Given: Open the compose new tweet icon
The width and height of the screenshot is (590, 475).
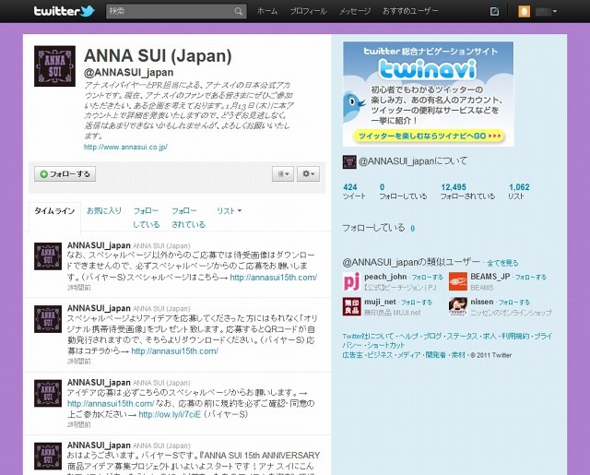Looking at the screenshot, I should coord(494,11).
